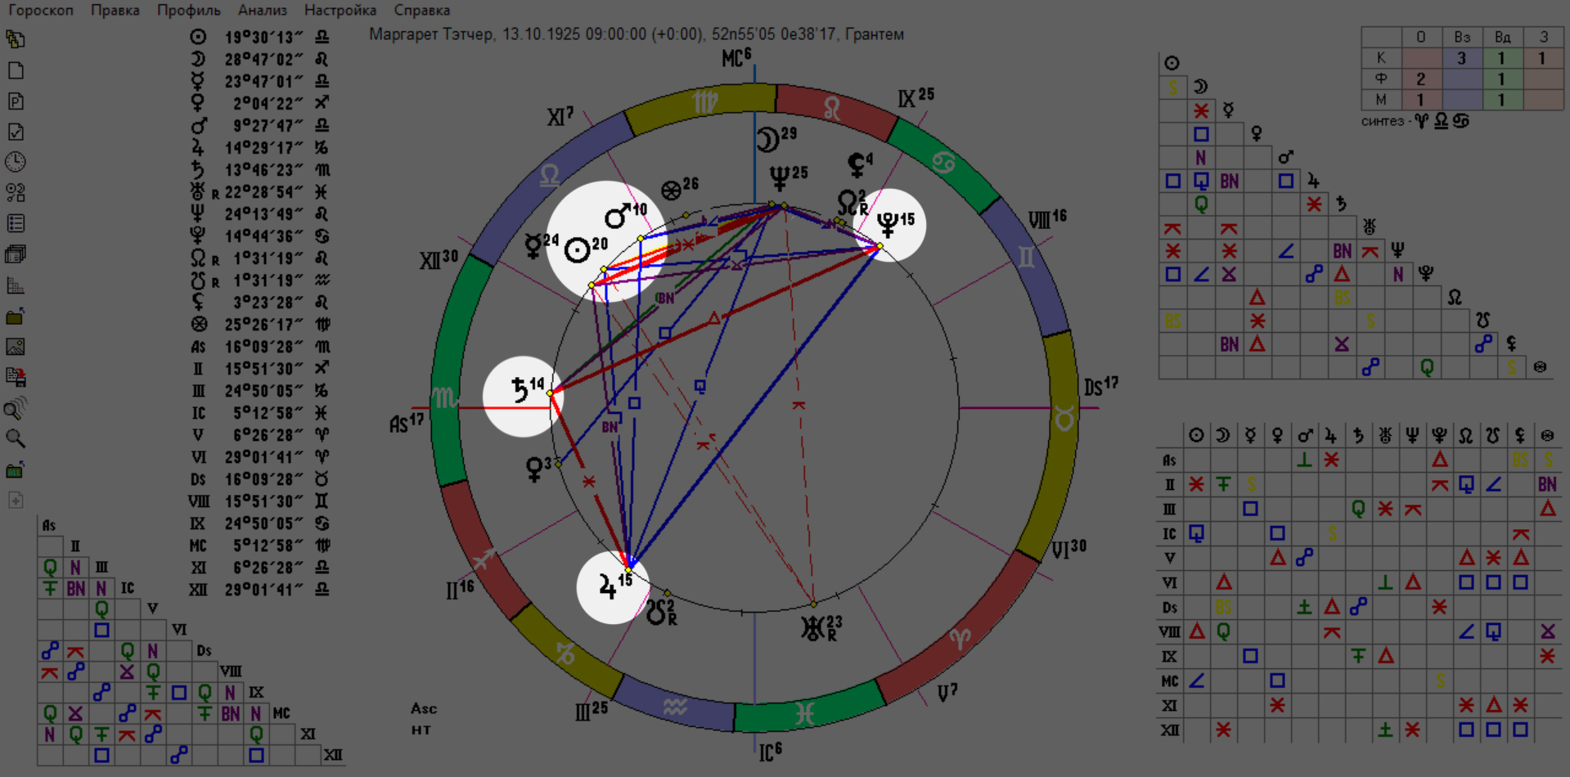Open the Профиль menu
Screen dimensions: 1570x777
click(x=189, y=10)
